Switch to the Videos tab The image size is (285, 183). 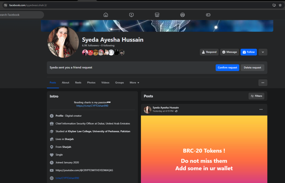pyautogui.click(x=105, y=82)
